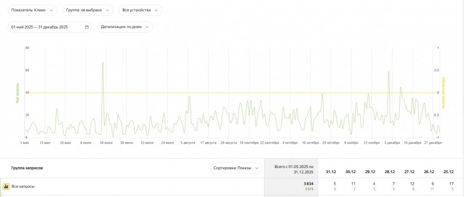Click the green value 2 573

(309, 189)
